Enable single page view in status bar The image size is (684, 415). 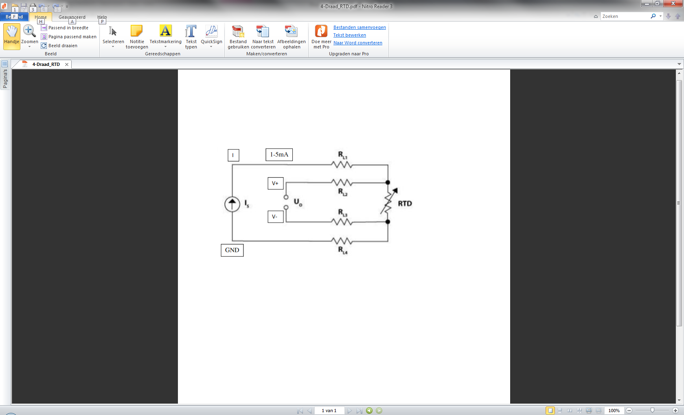click(x=550, y=411)
